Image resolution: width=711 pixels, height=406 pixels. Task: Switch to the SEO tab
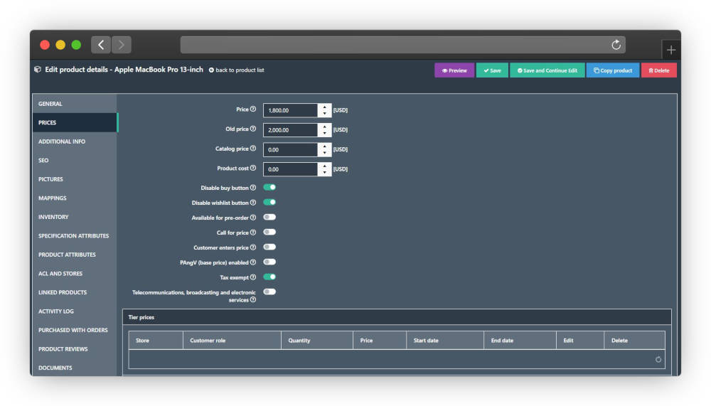75,160
